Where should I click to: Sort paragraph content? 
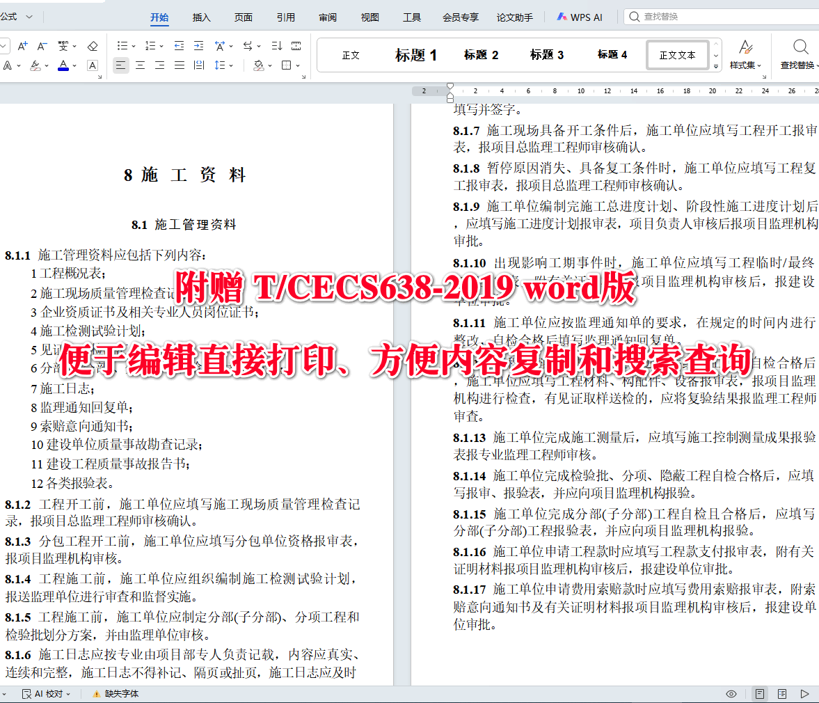(277, 46)
